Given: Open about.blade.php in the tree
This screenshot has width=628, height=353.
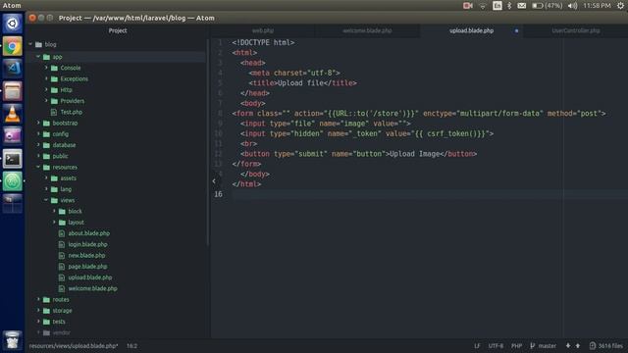Looking at the screenshot, I should tap(89, 233).
